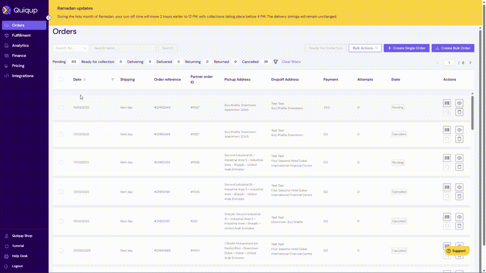Open the order reference #21982469 link

pyautogui.click(x=162, y=134)
